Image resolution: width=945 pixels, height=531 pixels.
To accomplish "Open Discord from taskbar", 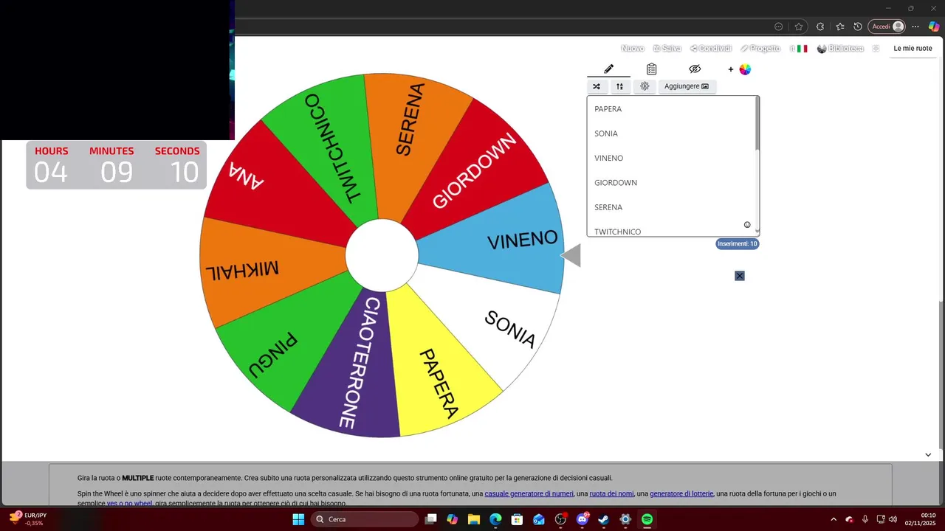I will [582, 519].
